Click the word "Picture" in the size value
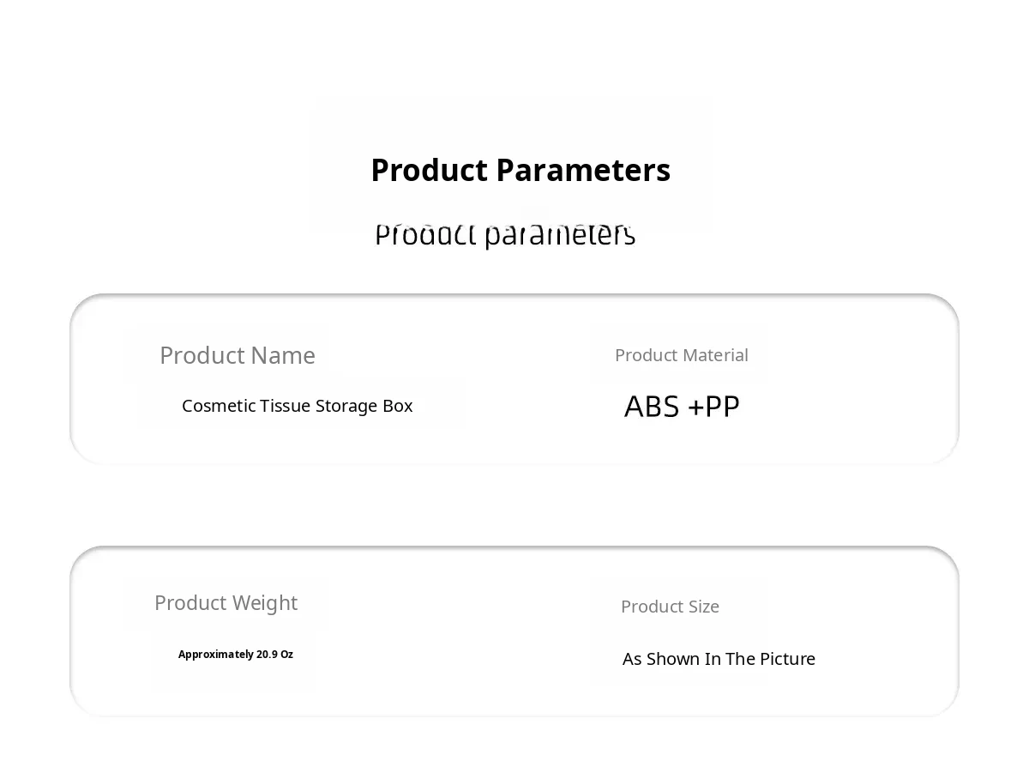The height and width of the screenshot is (779, 1029). click(x=786, y=659)
